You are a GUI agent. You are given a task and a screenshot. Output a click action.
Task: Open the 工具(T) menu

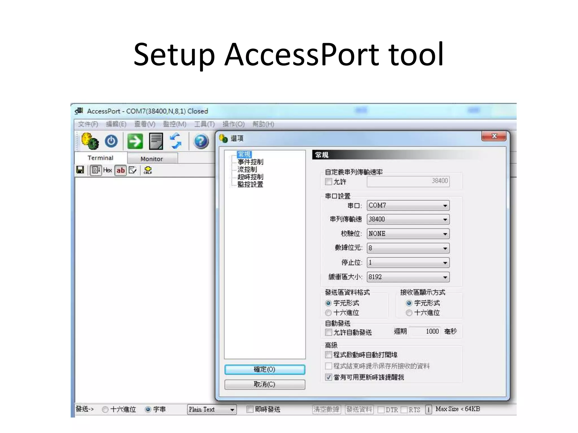point(205,124)
